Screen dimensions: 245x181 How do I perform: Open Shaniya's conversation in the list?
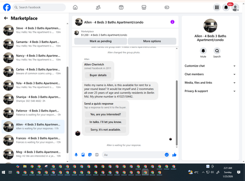click(x=33, y=99)
